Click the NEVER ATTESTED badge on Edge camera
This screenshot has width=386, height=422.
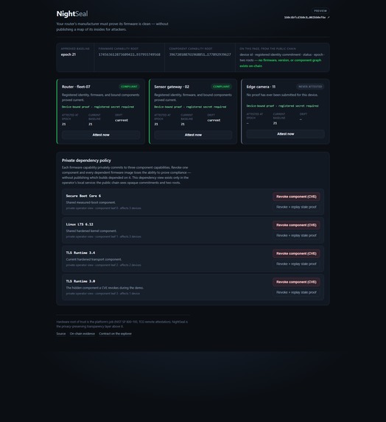click(310, 87)
